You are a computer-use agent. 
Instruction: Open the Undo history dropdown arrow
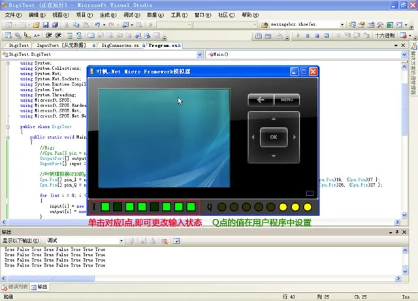pyautogui.click(x=104, y=25)
